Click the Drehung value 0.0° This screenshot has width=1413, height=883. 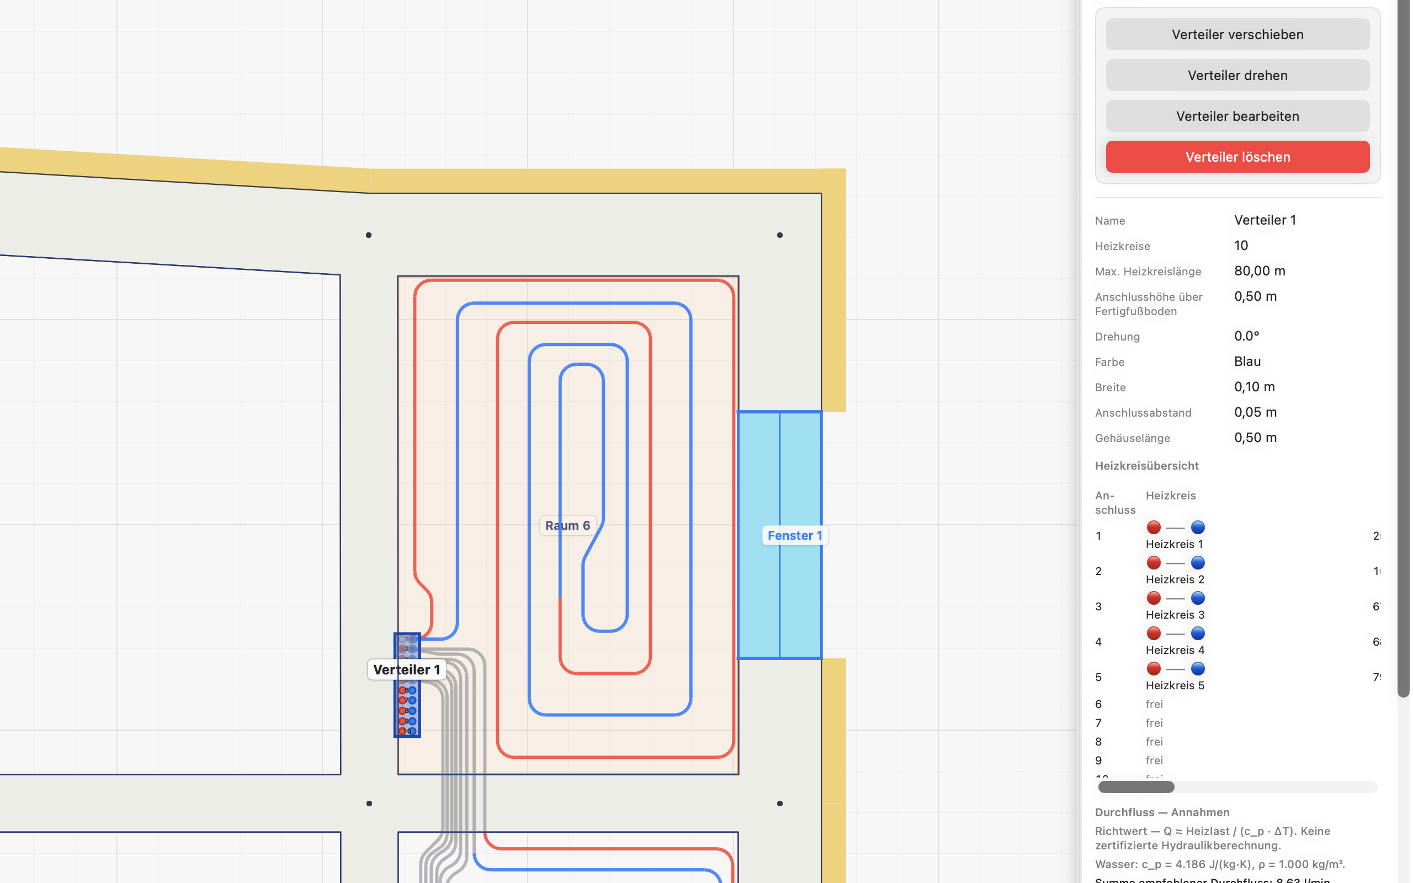coord(1247,336)
